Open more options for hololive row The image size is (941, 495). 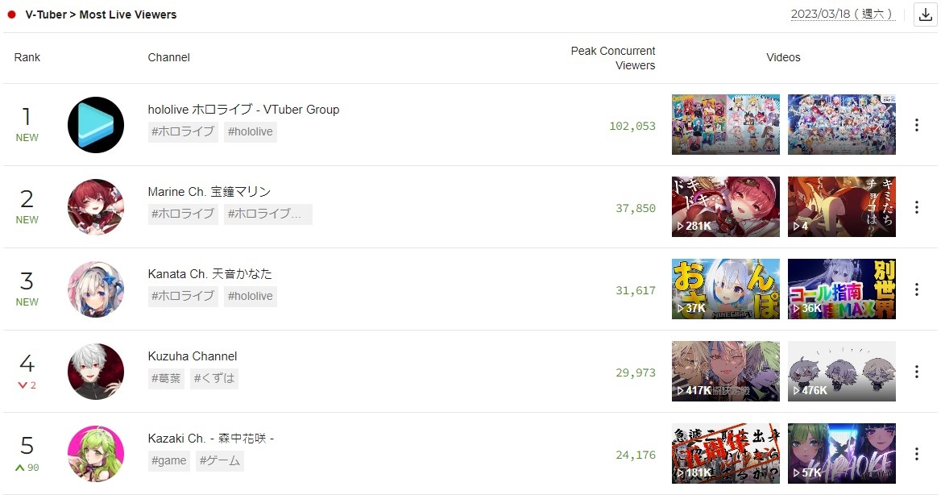click(916, 125)
